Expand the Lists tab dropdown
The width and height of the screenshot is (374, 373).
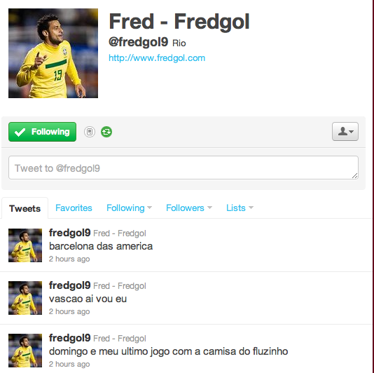tap(240, 208)
